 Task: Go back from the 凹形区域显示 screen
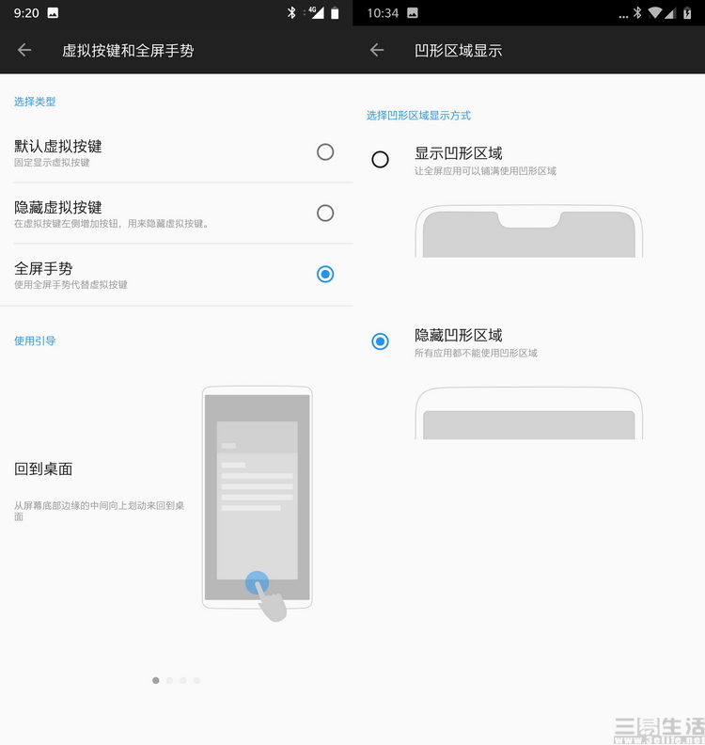(x=377, y=50)
